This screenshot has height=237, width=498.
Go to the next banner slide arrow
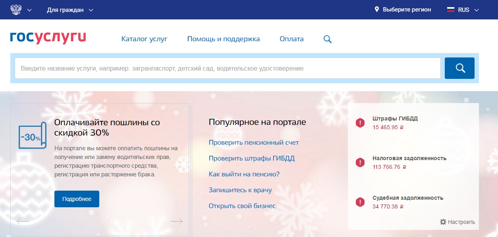coord(177,222)
